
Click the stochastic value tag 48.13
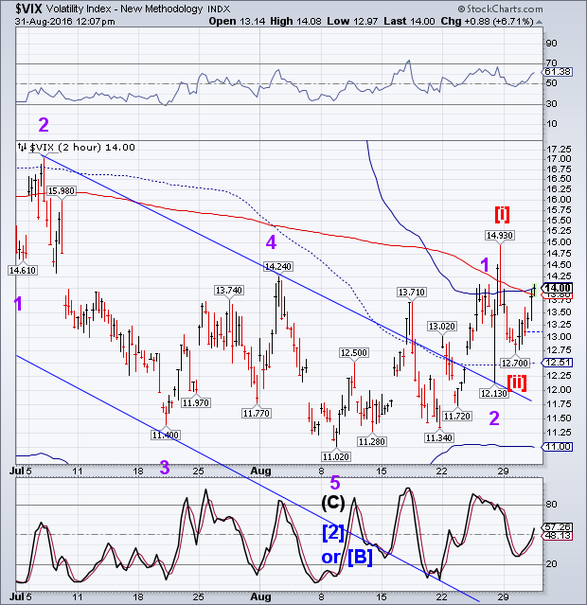point(558,536)
